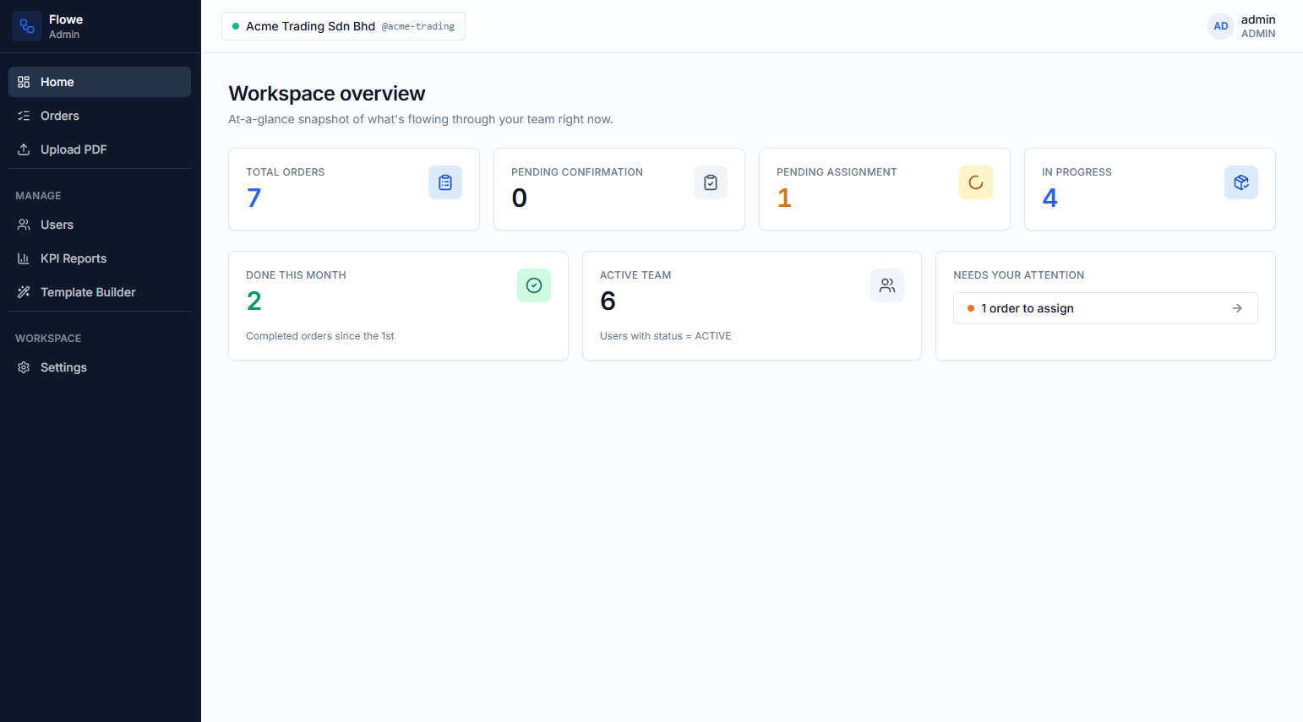Screen dimensions: 1303x722
Task: Click the Users people icon in sidebar
Action: [24, 225]
